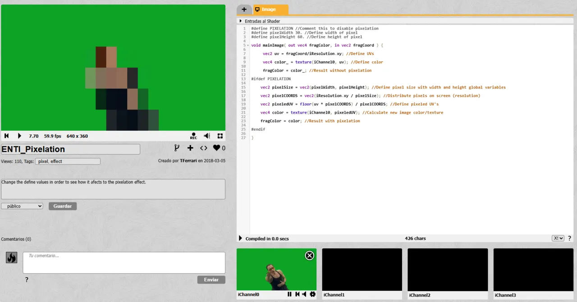Like the shader with heart icon
The height and width of the screenshot is (302, 577).
(x=216, y=148)
